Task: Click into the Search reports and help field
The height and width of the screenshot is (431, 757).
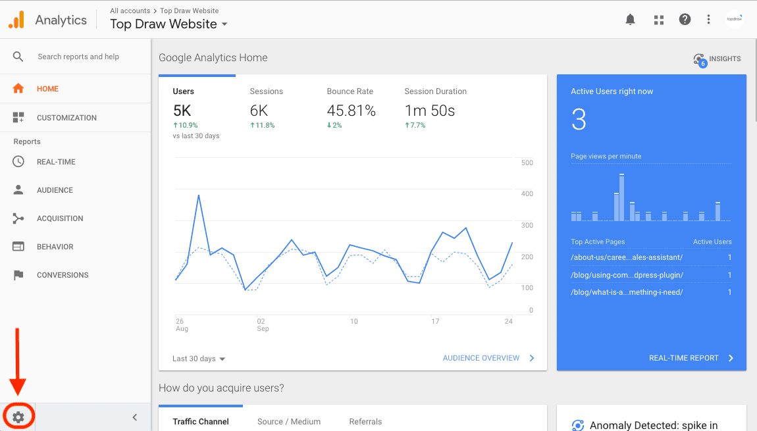Action: point(78,57)
